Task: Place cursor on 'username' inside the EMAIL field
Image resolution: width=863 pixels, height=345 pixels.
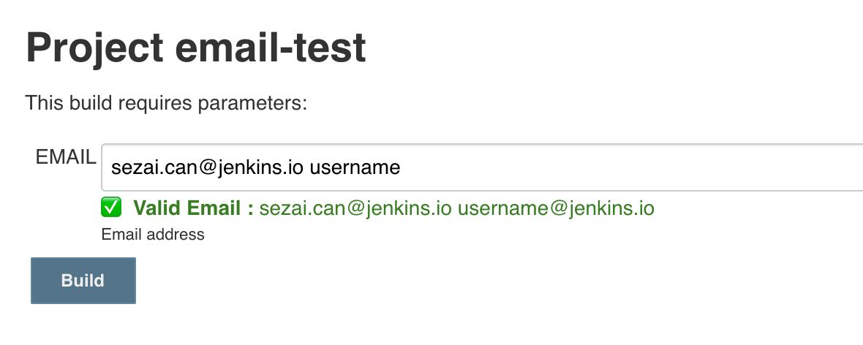Action: (x=355, y=167)
